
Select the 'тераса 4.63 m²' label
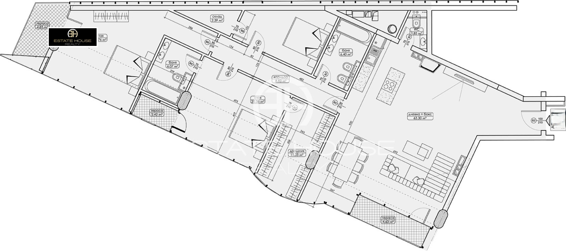(x=387, y=220)
